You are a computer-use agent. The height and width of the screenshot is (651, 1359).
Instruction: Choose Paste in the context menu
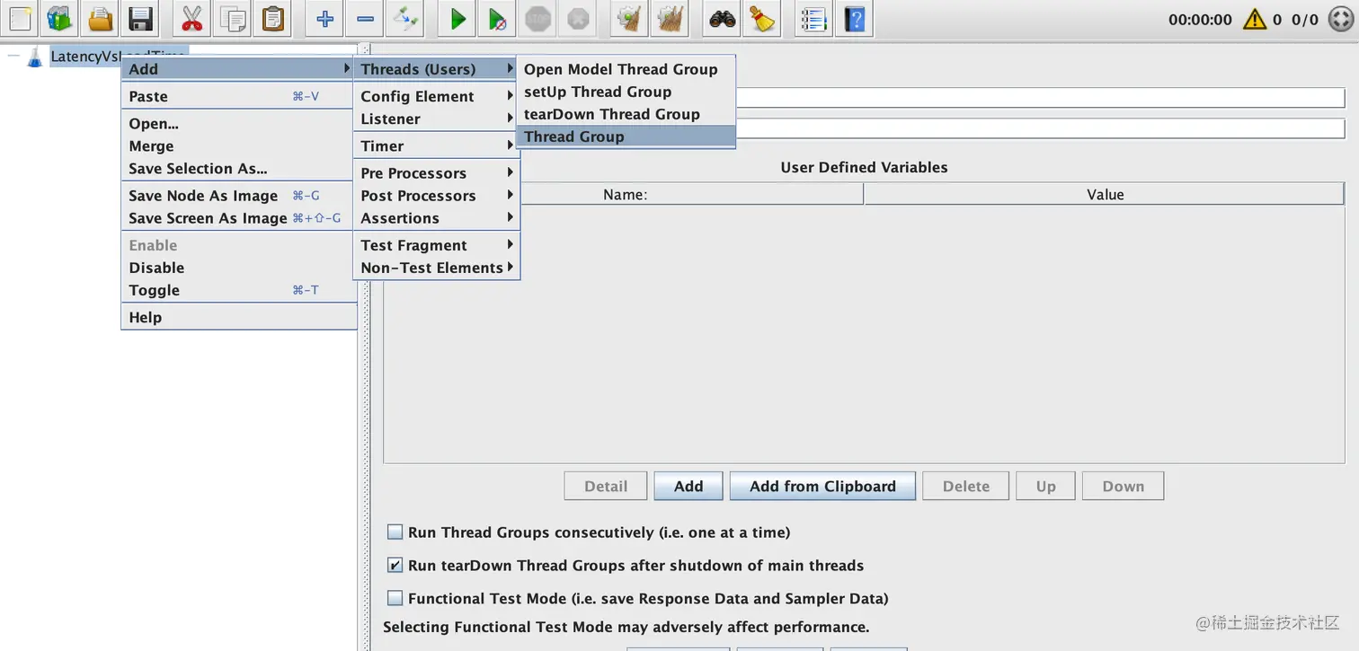(x=237, y=96)
